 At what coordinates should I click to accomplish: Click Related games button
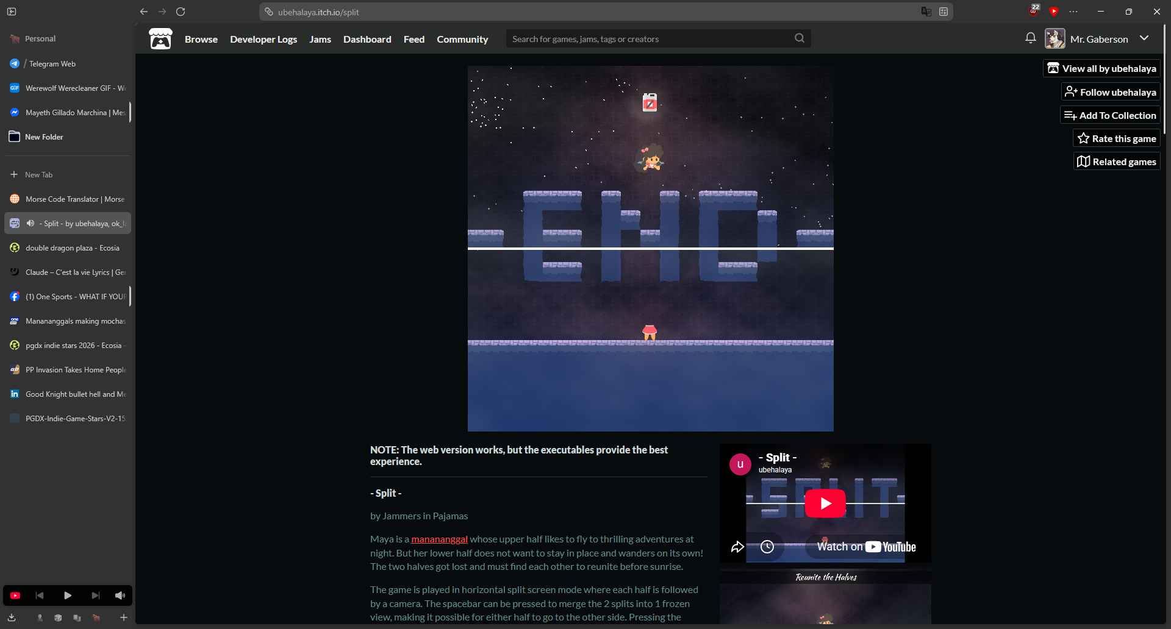pos(1117,162)
